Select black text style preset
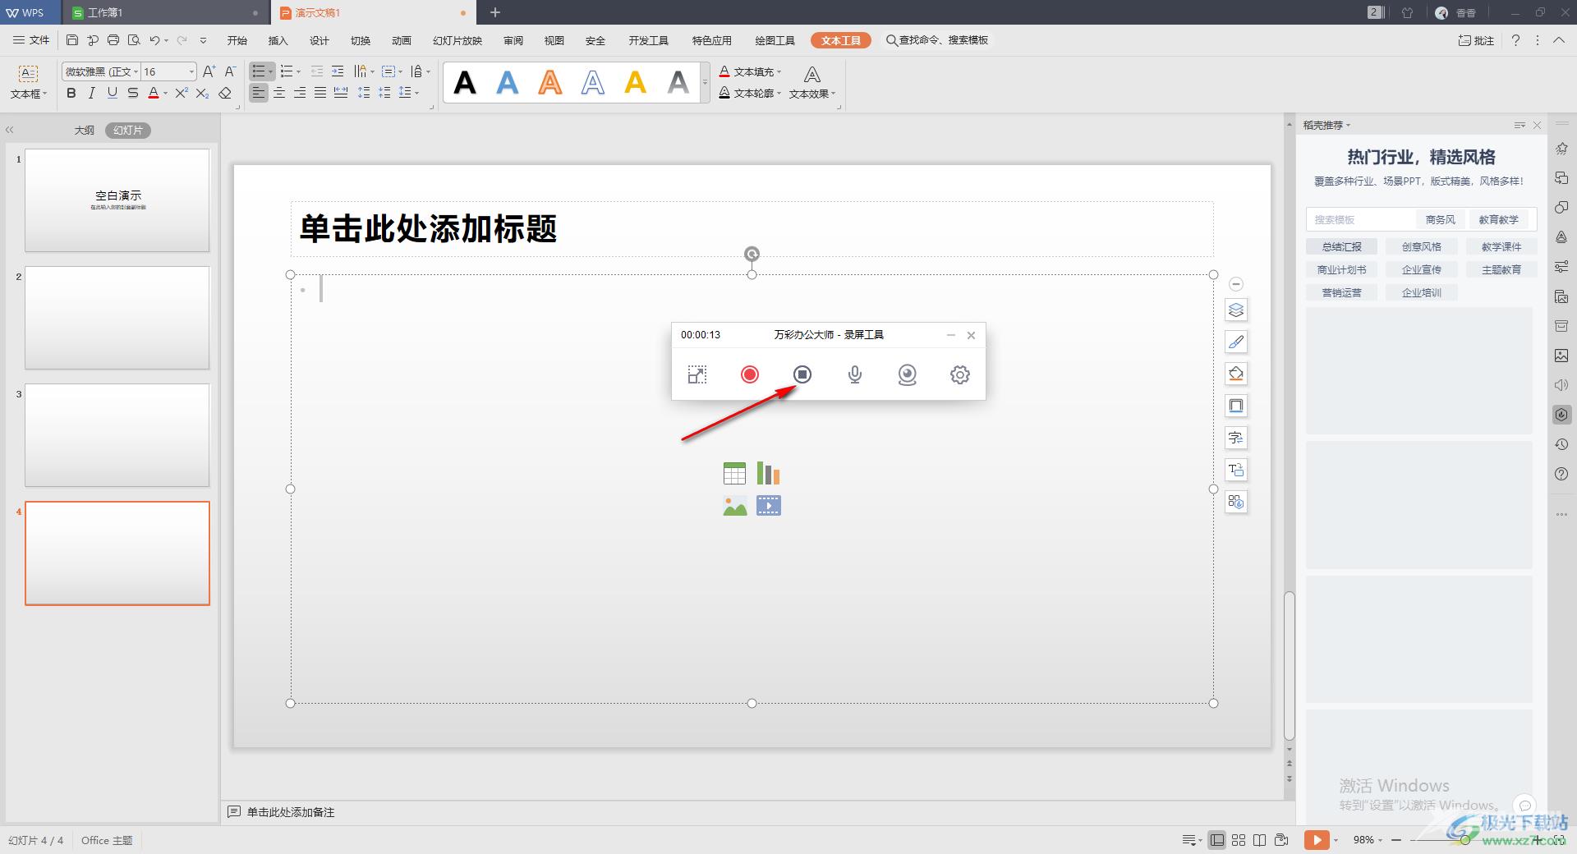The height and width of the screenshot is (854, 1577). [465, 82]
